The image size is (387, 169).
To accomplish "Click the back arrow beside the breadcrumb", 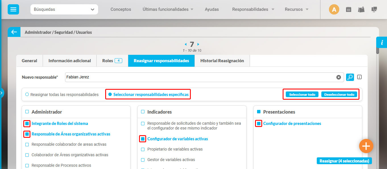I will click(x=14, y=32).
